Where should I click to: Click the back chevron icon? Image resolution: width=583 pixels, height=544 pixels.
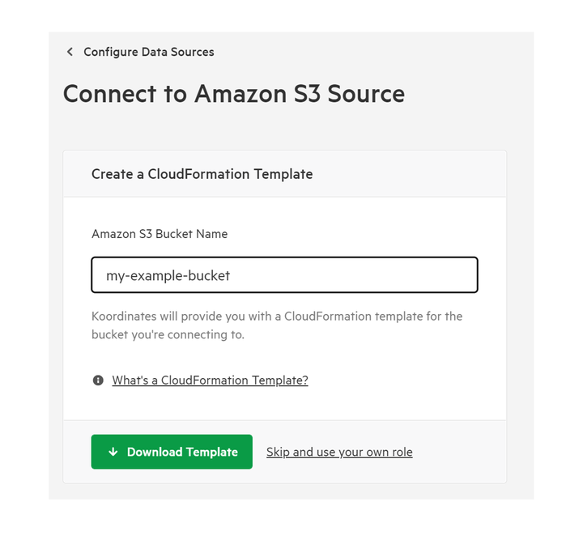click(x=70, y=52)
